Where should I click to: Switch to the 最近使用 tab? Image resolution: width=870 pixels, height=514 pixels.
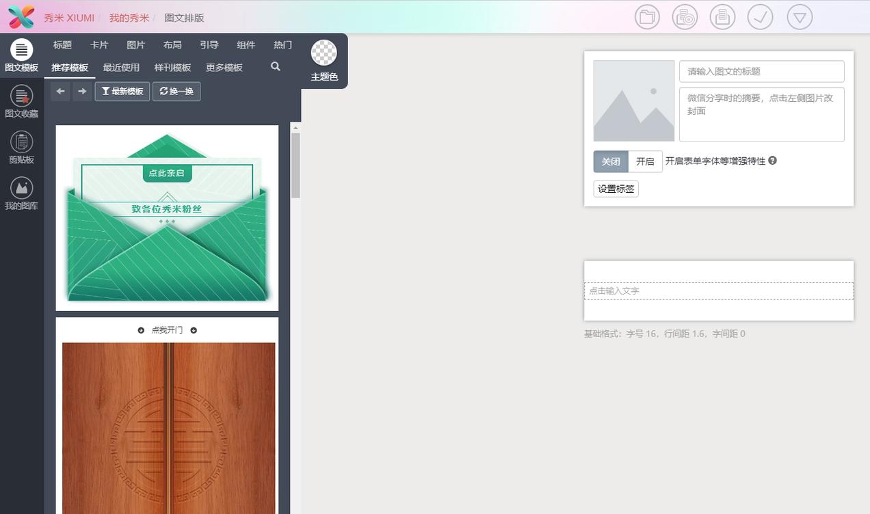pyautogui.click(x=121, y=68)
